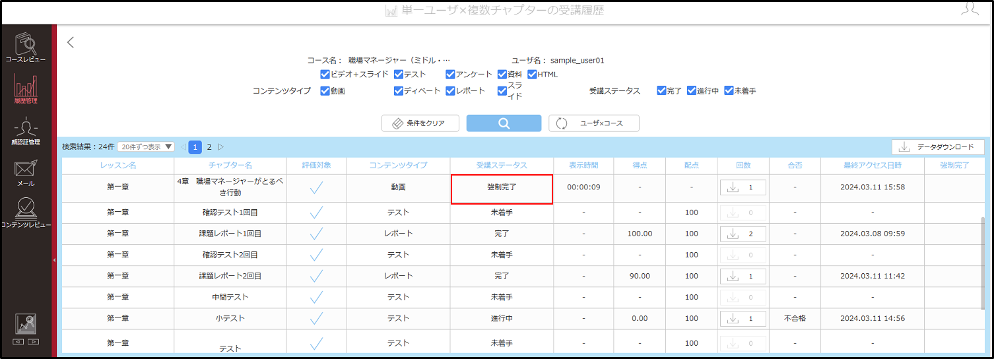The image size is (994, 359).
Task: Click chapter name 中間テスト
Action: pyautogui.click(x=230, y=297)
